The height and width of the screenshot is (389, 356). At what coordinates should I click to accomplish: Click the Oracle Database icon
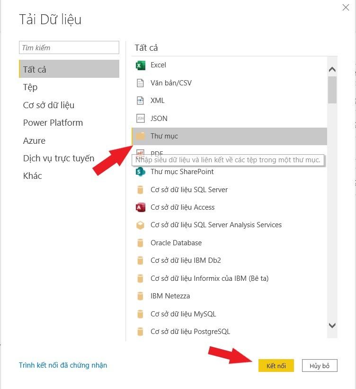140,243
